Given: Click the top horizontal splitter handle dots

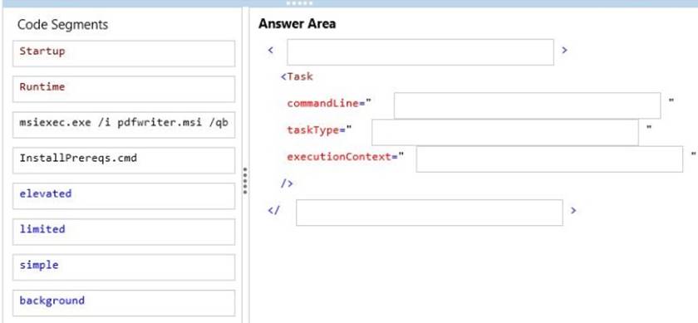Looking at the screenshot, I should [300, 3].
